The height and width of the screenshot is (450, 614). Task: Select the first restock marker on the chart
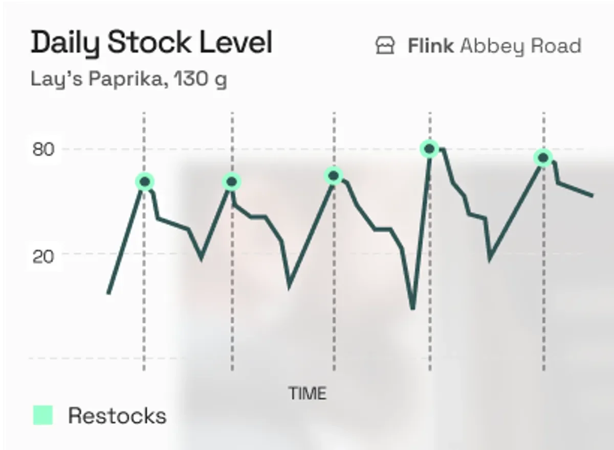pyautogui.click(x=145, y=181)
